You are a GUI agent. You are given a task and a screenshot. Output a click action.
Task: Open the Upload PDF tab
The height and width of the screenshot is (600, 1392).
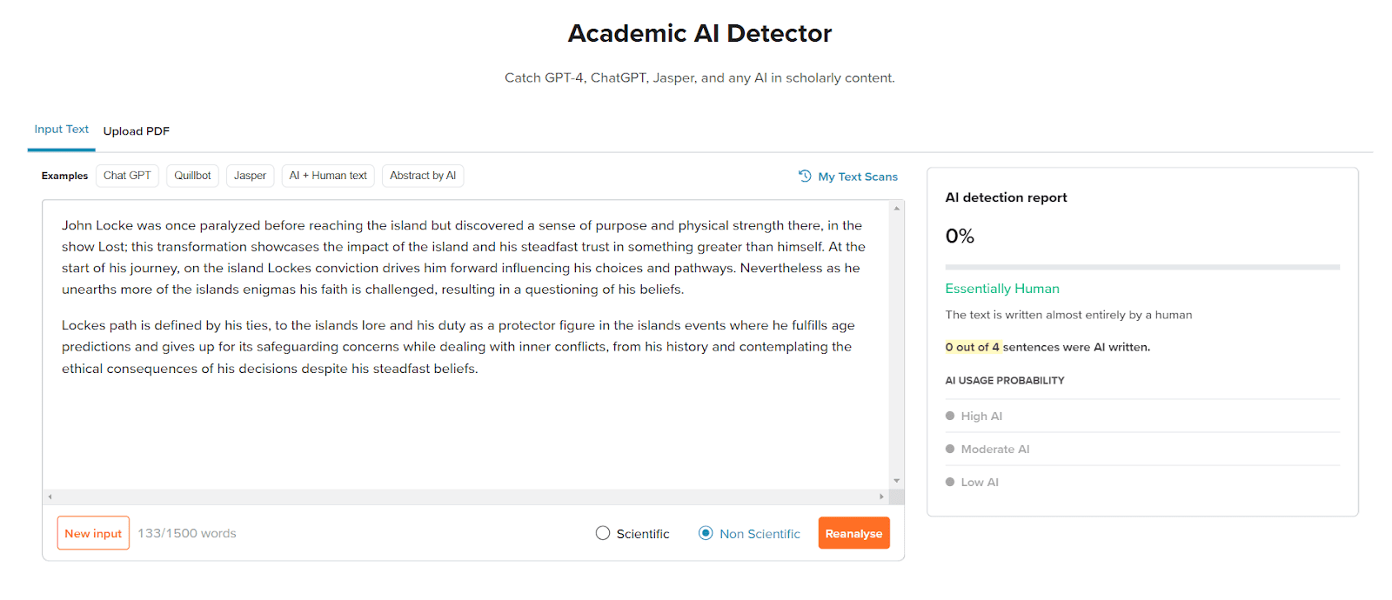(x=137, y=131)
